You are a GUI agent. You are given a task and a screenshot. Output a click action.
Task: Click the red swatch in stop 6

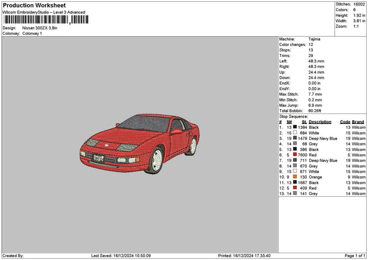point(295,155)
